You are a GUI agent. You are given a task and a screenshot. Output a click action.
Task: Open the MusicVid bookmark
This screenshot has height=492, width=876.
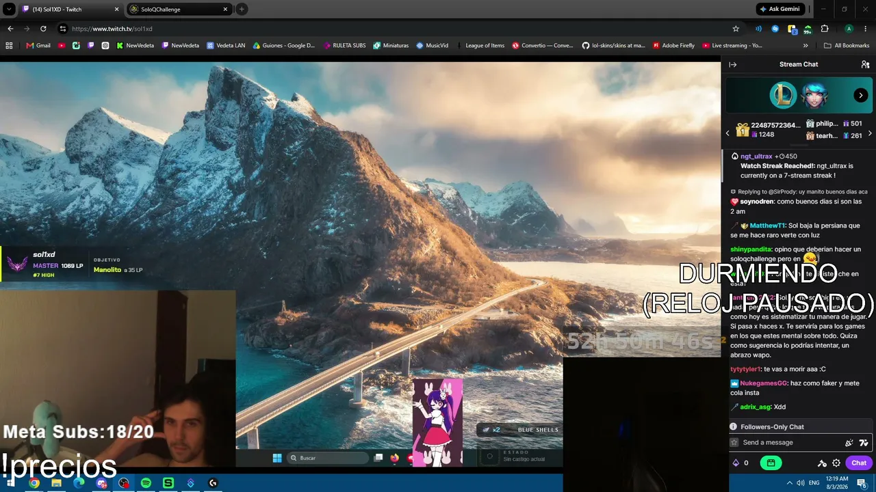(x=432, y=46)
